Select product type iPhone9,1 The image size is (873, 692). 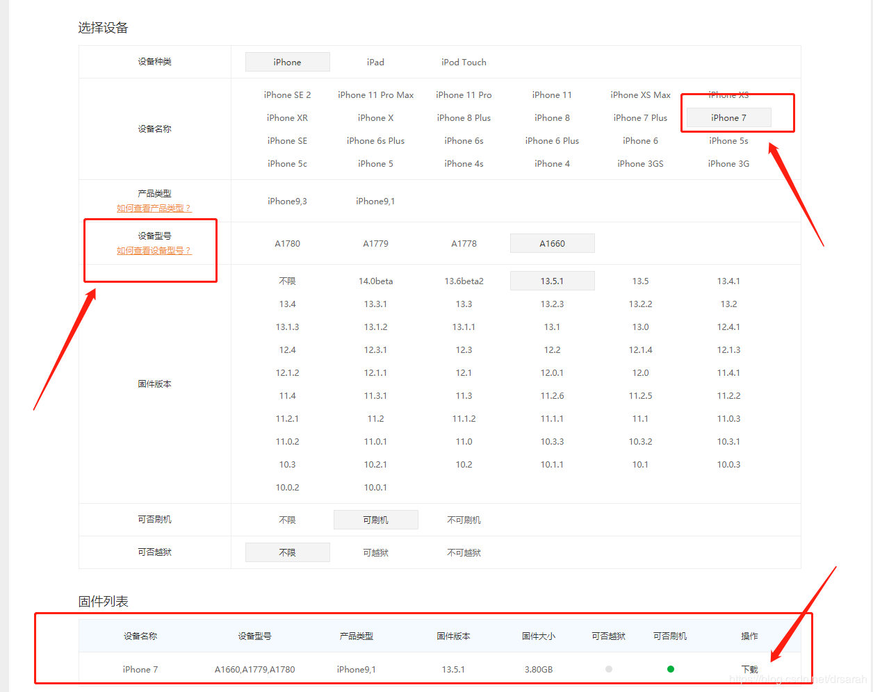tap(375, 201)
